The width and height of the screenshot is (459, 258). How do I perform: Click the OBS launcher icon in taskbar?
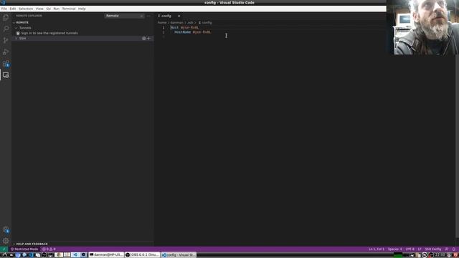(44, 255)
